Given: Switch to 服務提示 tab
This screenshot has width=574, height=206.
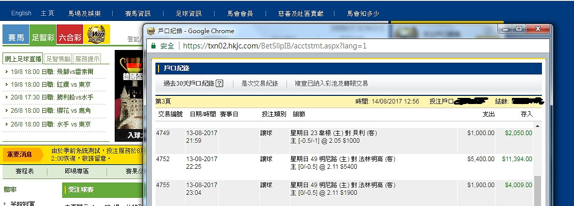Looking at the screenshot, I should pyautogui.click(x=87, y=59).
